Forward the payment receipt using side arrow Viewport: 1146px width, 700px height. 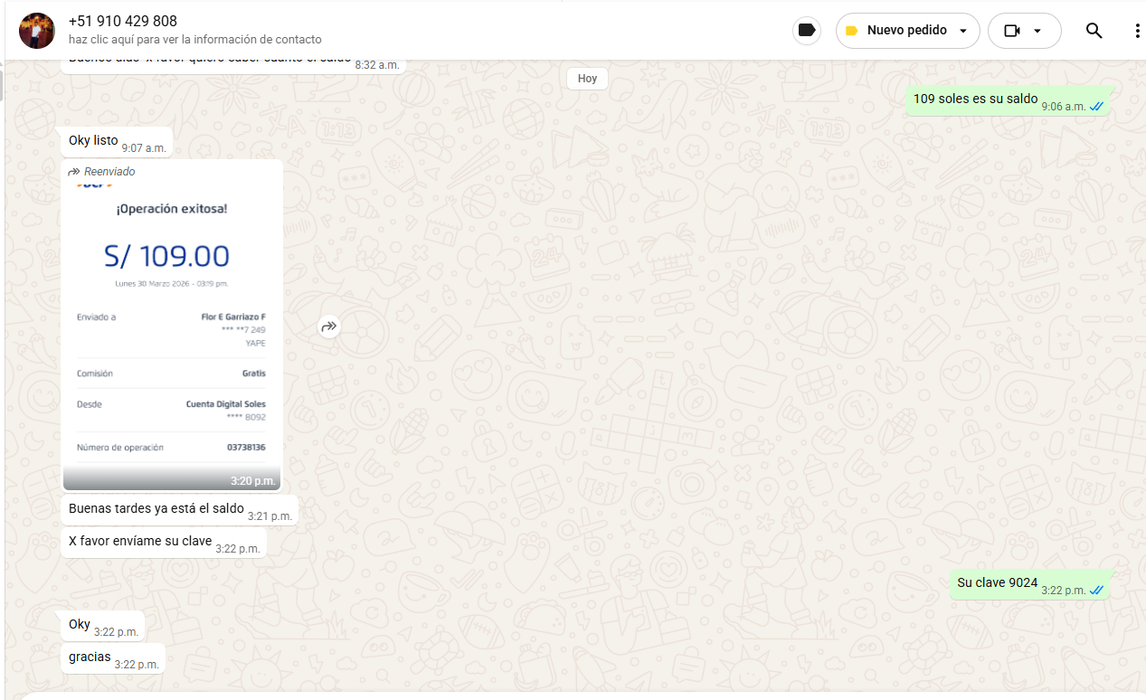tap(329, 326)
